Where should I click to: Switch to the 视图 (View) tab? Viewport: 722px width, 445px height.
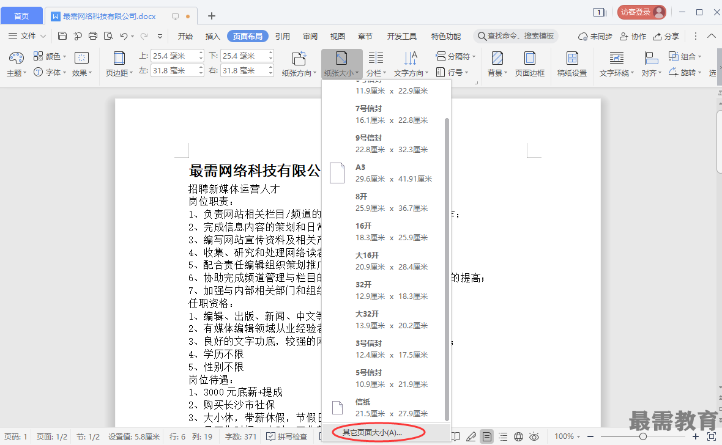(x=338, y=36)
